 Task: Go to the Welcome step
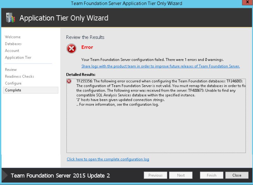click(13, 37)
